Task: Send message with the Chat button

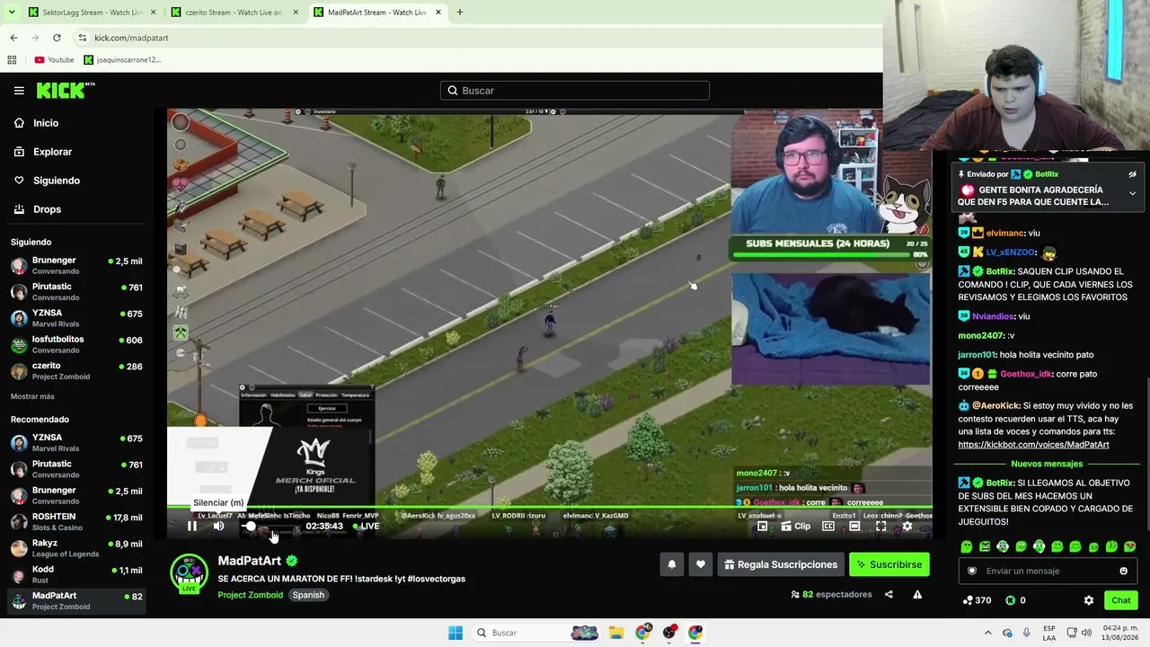Action: point(1121,600)
